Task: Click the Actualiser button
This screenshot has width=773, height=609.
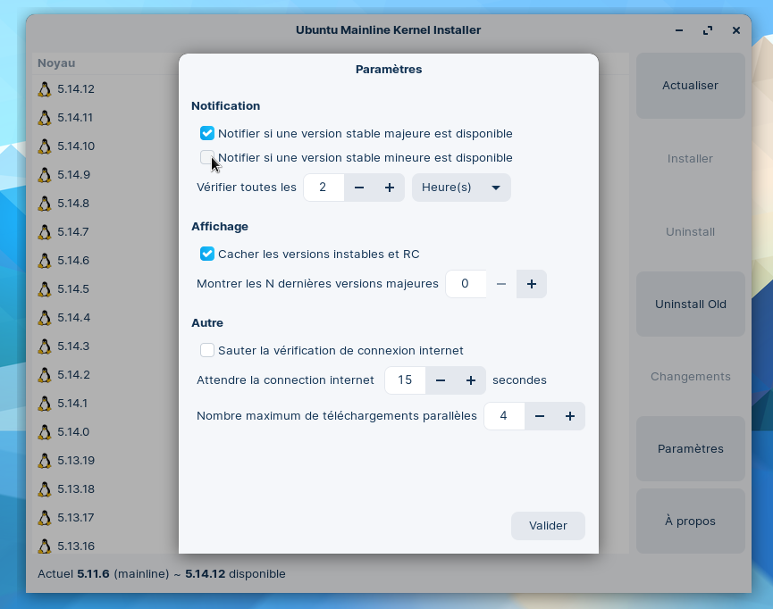Action: point(690,86)
